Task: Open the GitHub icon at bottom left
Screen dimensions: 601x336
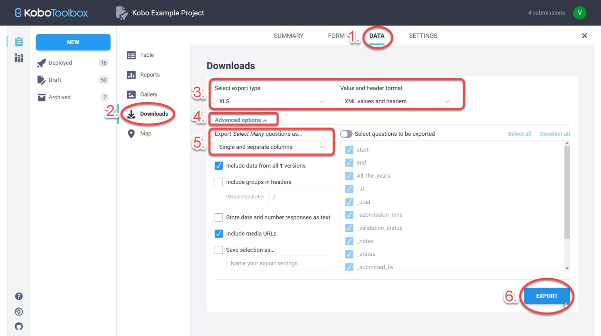Action: [19, 326]
